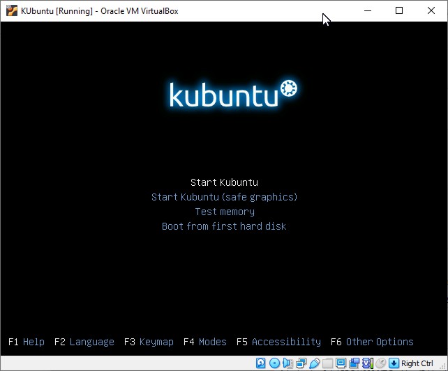The width and height of the screenshot is (448, 371).
Task: Click the hard disk activity icon
Action: (x=260, y=363)
